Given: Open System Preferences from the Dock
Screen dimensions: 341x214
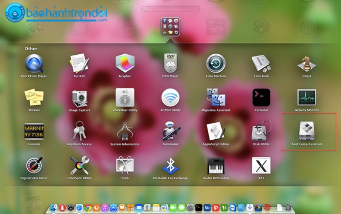Looking at the screenshot, I should [x=190, y=208].
